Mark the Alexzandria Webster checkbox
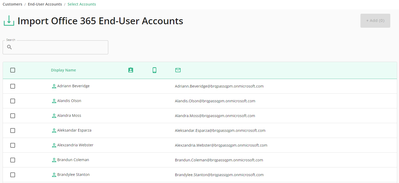This screenshot has height=183, width=399. 13,145
